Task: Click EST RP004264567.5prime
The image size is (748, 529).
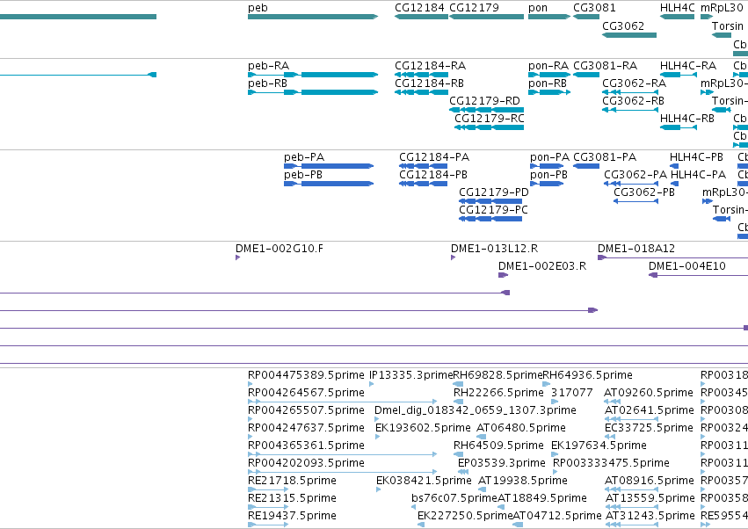Action: (343, 402)
